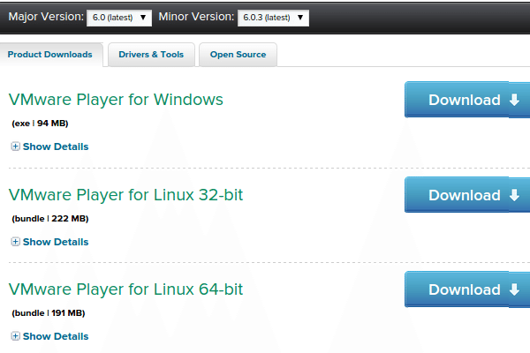Expand Show Details for the Linux 64-bit player
The width and height of the screenshot is (530, 353).
click(55, 336)
